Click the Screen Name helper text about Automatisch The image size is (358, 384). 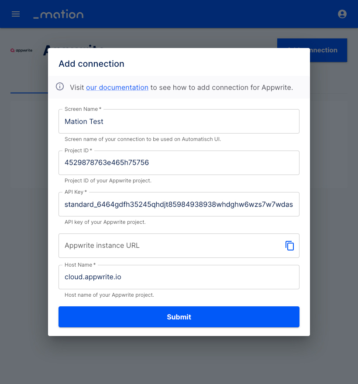click(143, 139)
